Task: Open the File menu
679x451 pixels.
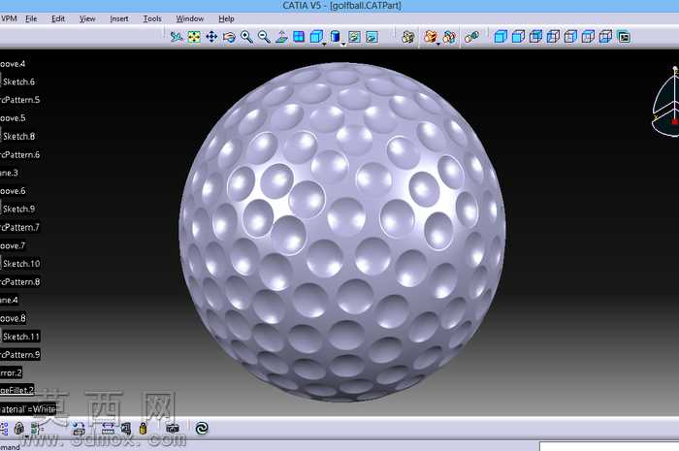Action: point(31,18)
